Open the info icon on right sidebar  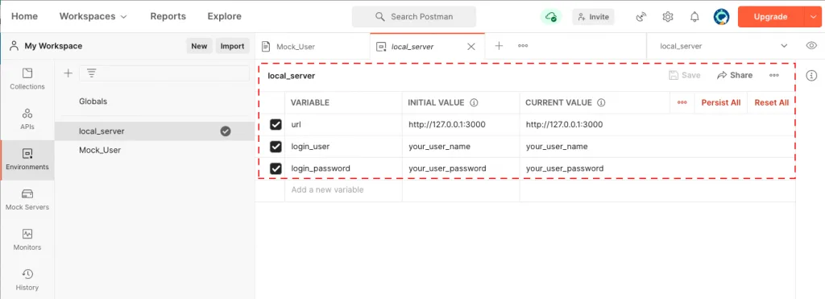click(811, 76)
